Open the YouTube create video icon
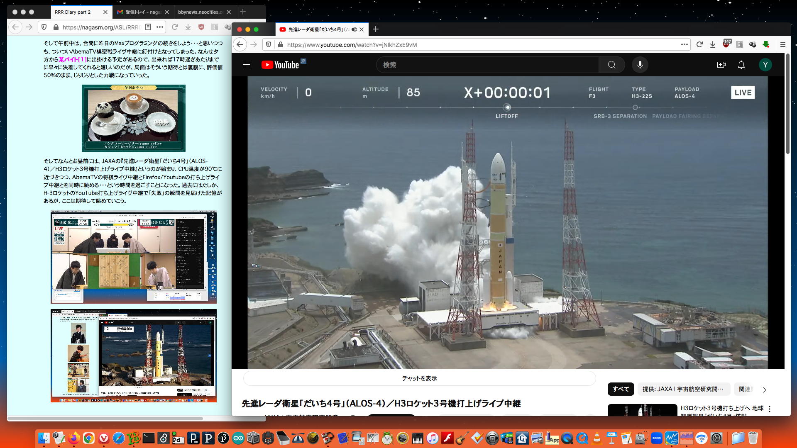The width and height of the screenshot is (797, 448). pyautogui.click(x=721, y=65)
